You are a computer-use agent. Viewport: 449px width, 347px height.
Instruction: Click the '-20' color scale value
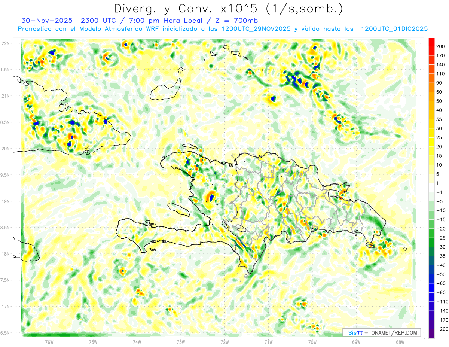point(442,229)
